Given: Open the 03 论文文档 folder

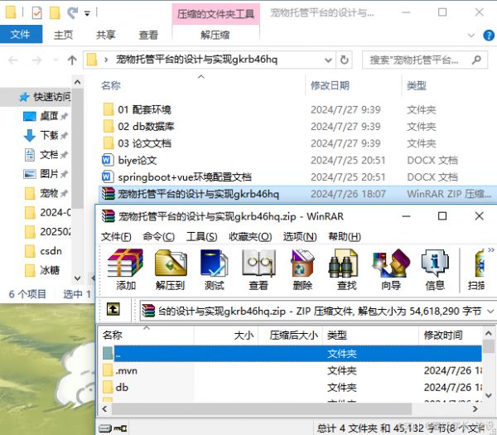Looking at the screenshot, I should (144, 143).
